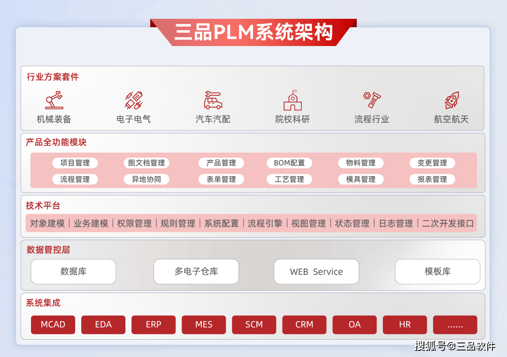The height and width of the screenshot is (357, 507).
Task: Click the car icon above 汽车汽配
Action: coord(213,100)
